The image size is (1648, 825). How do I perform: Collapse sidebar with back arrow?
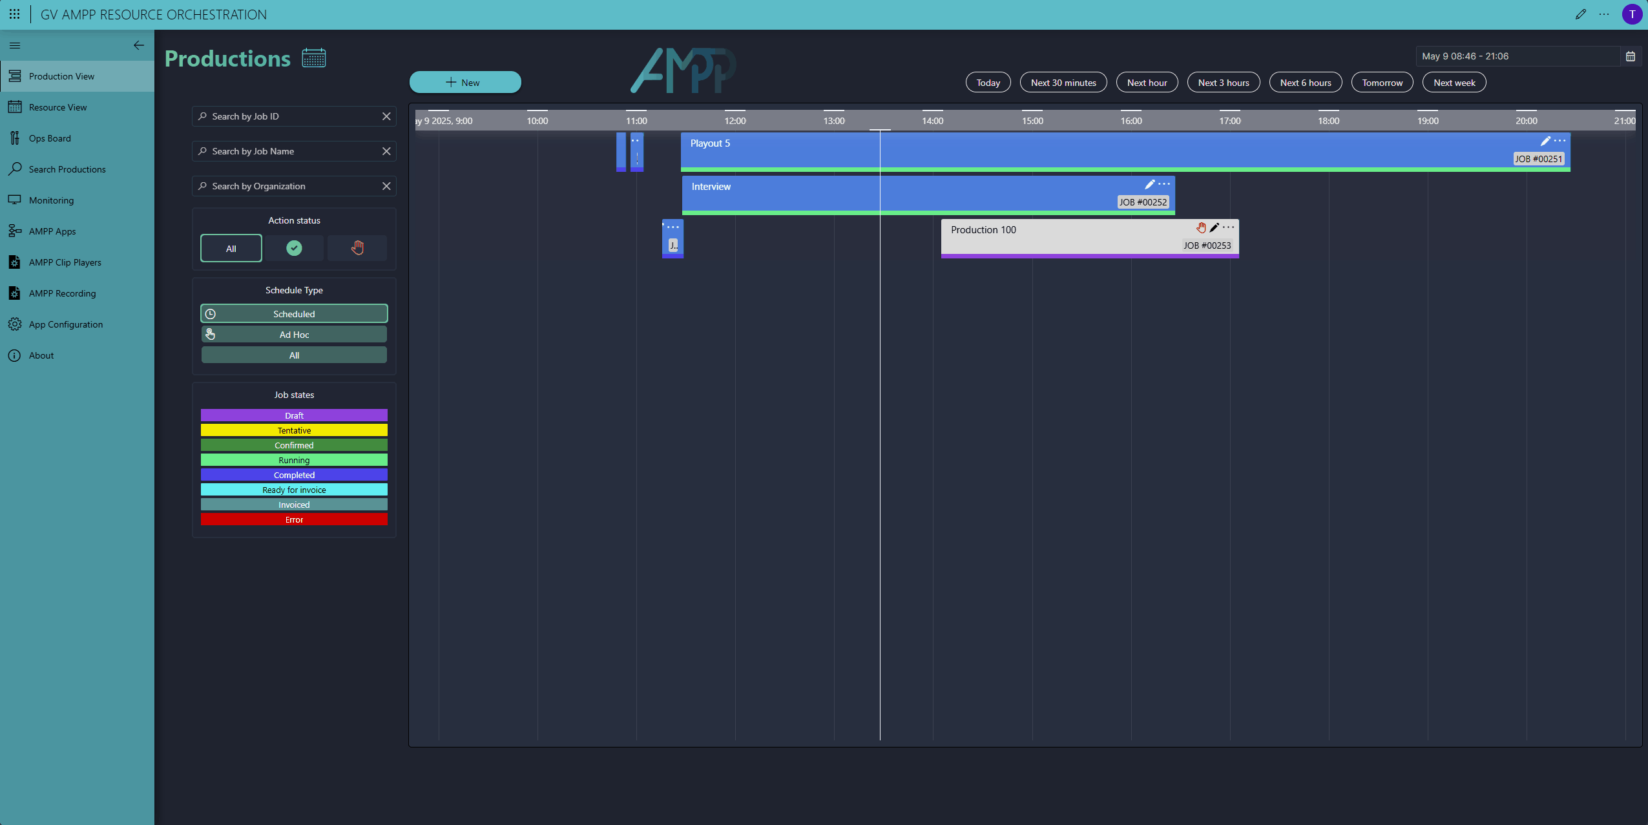(139, 45)
